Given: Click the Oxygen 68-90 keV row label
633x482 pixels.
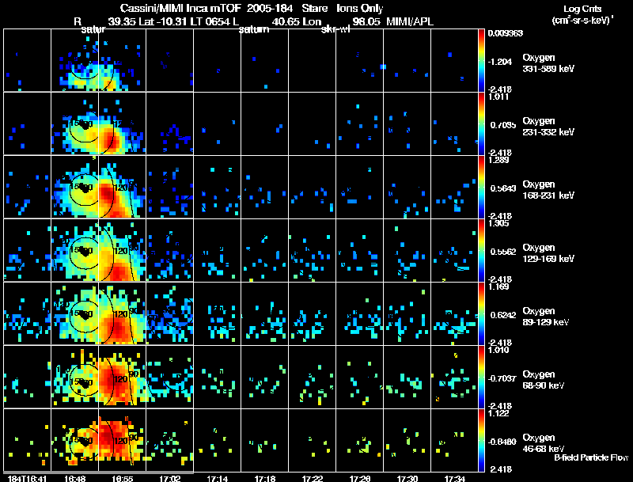Looking at the screenshot, I should (x=544, y=380).
